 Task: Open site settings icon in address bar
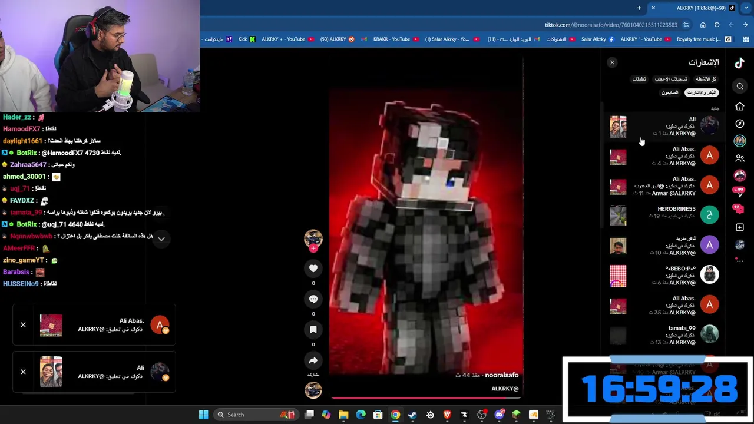click(x=686, y=25)
